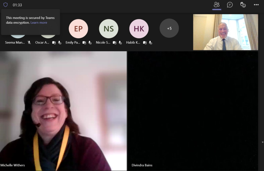Image resolution: width=264 pixels, height=171 pixels.
Task: Click Emily's muted microphone icon
Action: pos(90,42)
